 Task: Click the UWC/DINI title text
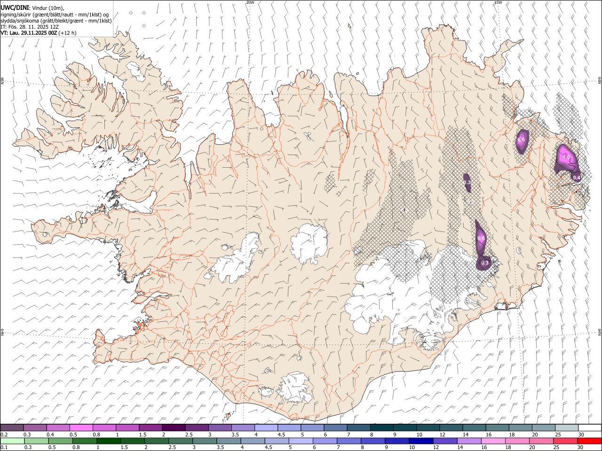15,8
